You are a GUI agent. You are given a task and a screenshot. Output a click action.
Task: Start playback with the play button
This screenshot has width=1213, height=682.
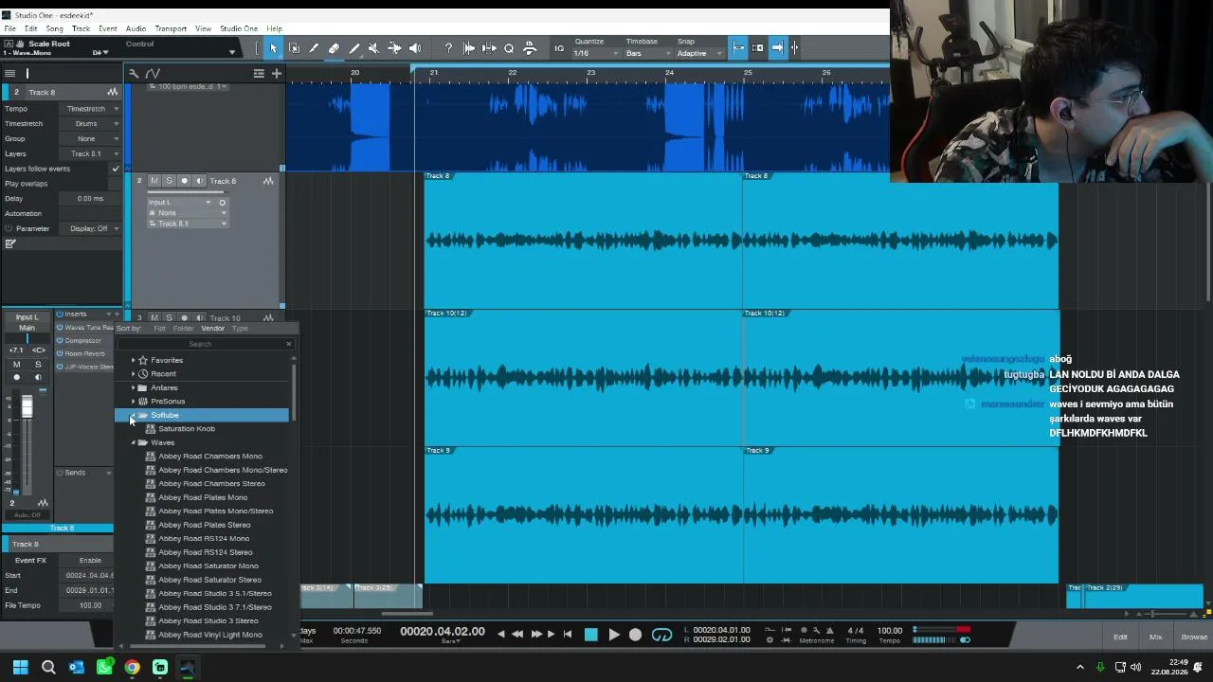pyautogui.click(x=613, y=635)
